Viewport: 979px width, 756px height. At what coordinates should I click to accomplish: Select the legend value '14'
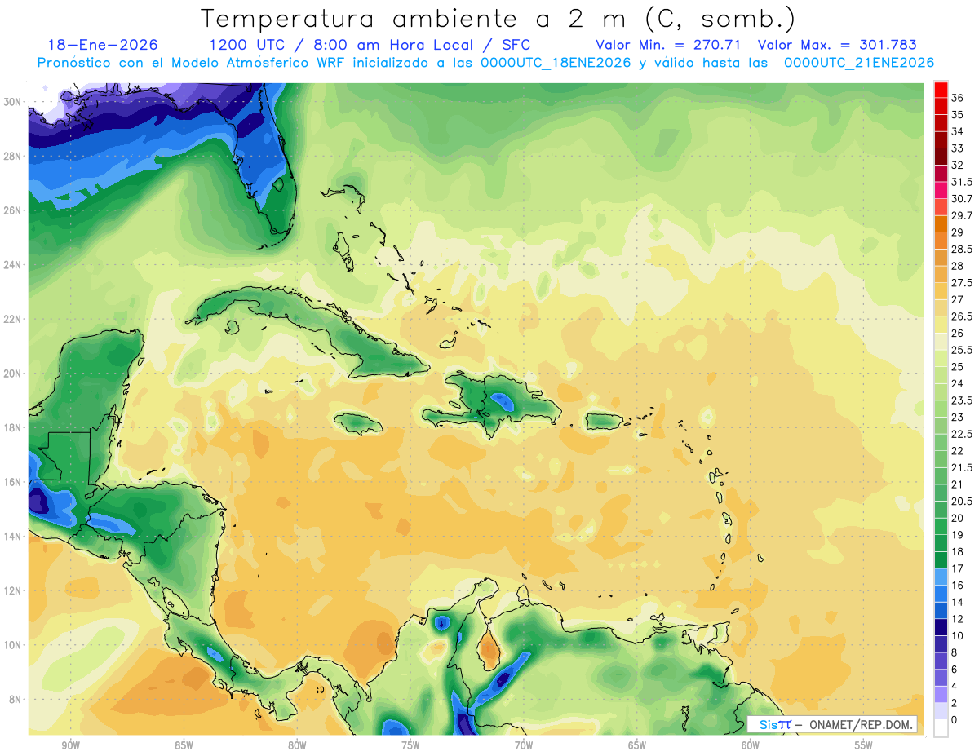tap(957, 602)
